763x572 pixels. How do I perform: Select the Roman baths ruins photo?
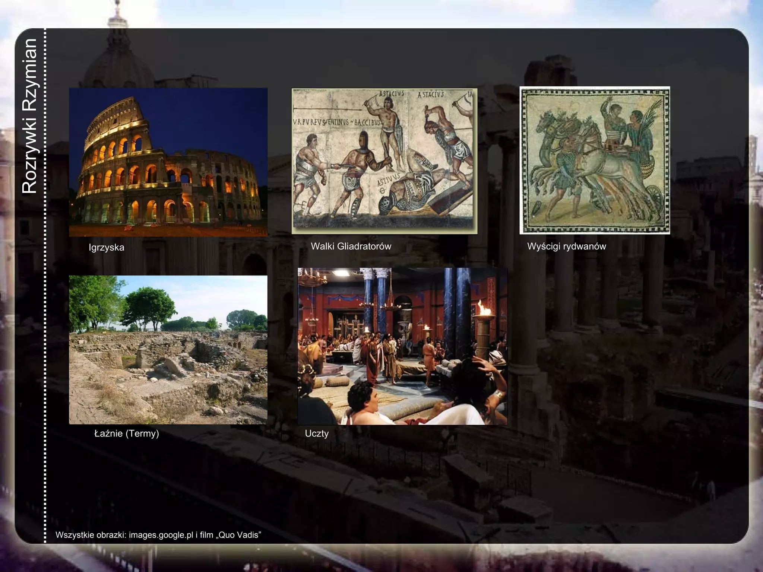(168, 350)
